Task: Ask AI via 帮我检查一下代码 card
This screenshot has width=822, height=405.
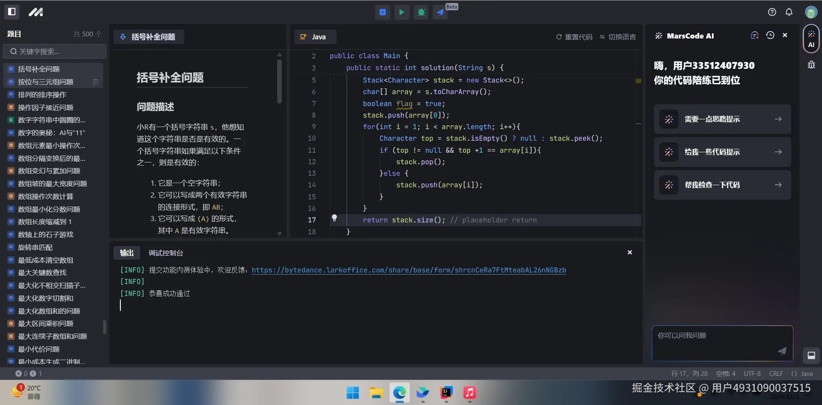Action: (722, 185)
